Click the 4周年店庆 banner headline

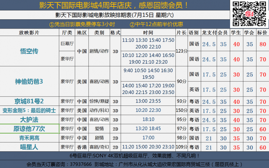click(114, 5)
